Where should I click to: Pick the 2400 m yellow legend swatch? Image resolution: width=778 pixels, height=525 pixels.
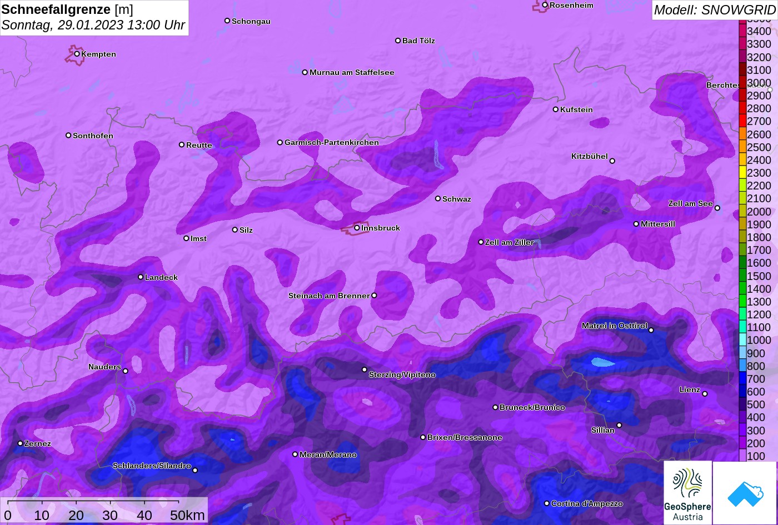point(742,159)
